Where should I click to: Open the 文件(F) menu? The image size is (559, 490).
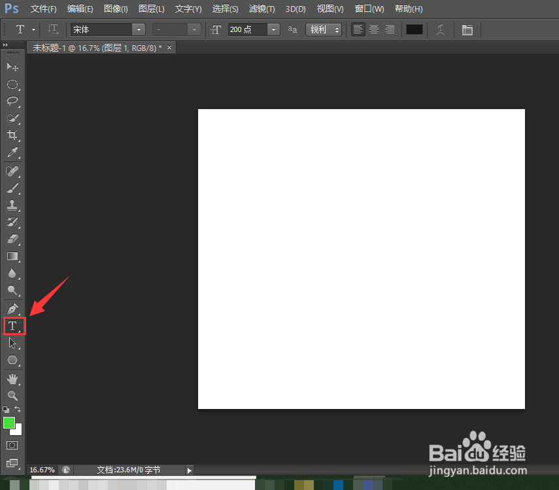pyautogui.click(x=44, y=9)
